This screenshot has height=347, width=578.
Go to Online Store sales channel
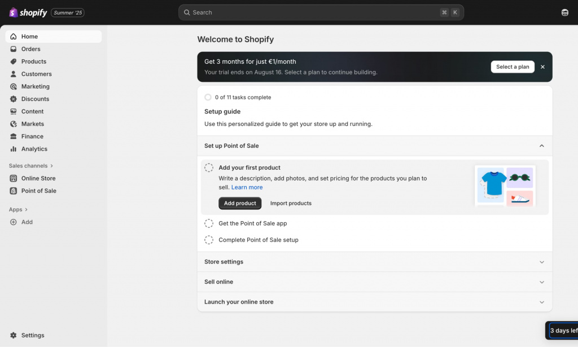pyautogui.click(x=38, y=178)
